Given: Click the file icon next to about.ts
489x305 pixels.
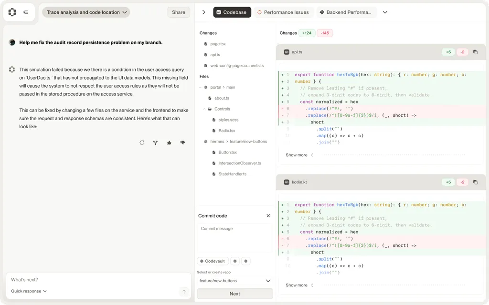Looking at the screenshot, I should click(x=210, y=98).
